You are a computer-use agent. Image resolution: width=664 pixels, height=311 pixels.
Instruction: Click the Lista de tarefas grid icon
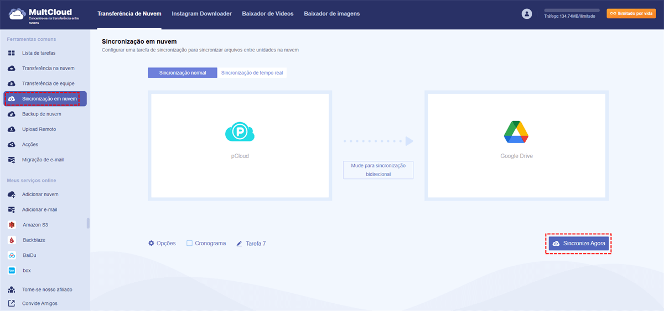(x=12, y=53)
